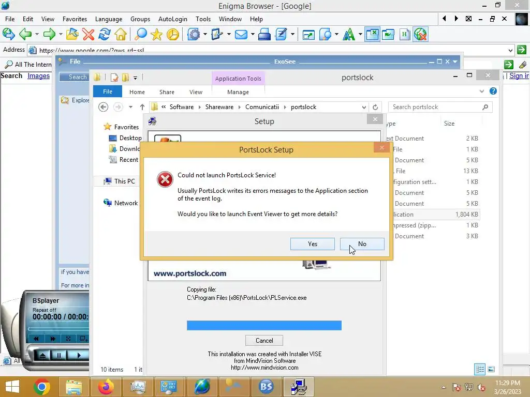Click the open folder icon in Enigma toolbar
The height and width of the screenshot is (397, 530).
(x=72, y=34)
